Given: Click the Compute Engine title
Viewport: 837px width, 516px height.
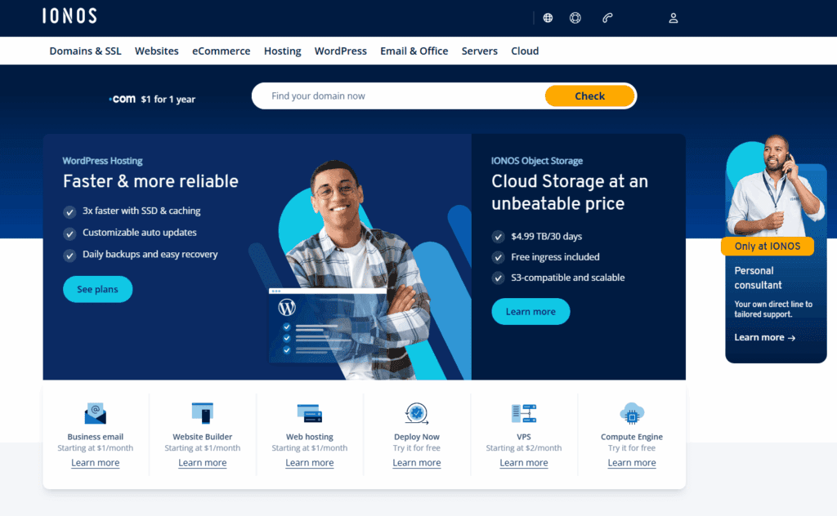Looking at the screenshot, I should point(632,437).
